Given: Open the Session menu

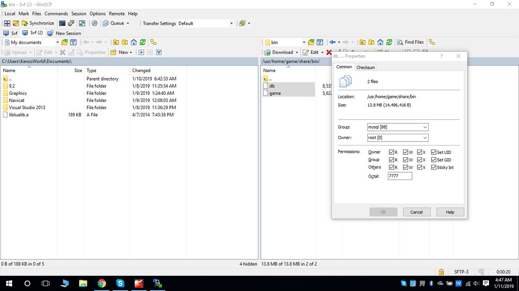Looking at the screenshot, I should pos(79,13).
